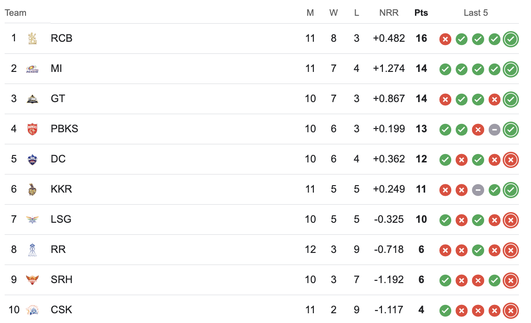
Task: Click the Mumbai Indians team logo
Action: click(32, 69)
